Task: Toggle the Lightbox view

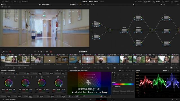Action: tap(175, 2)
